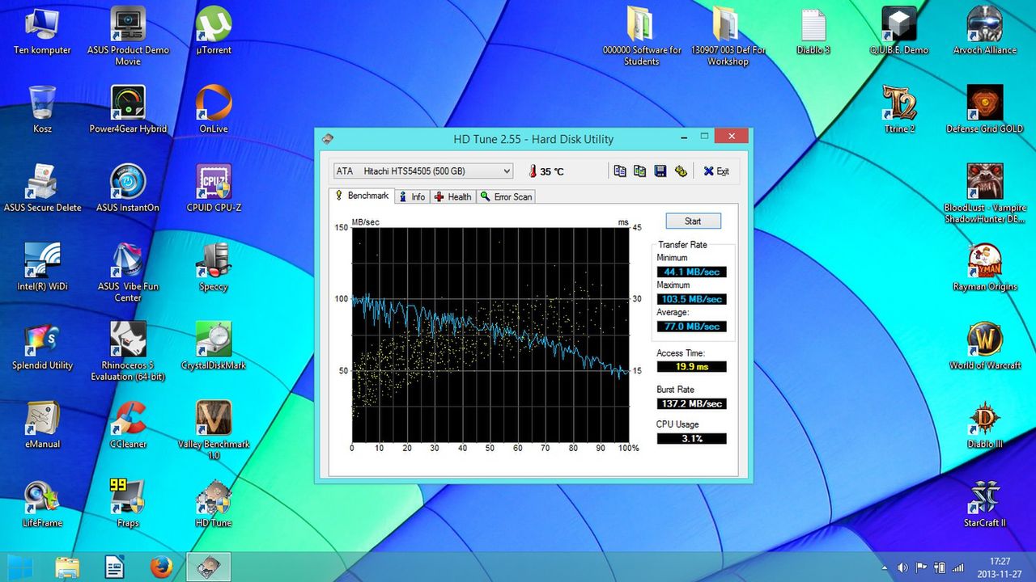This screenshot has height=582, width=1036.
Task: Open File Explorer from taskbar
Action: [x=68, y=567]
